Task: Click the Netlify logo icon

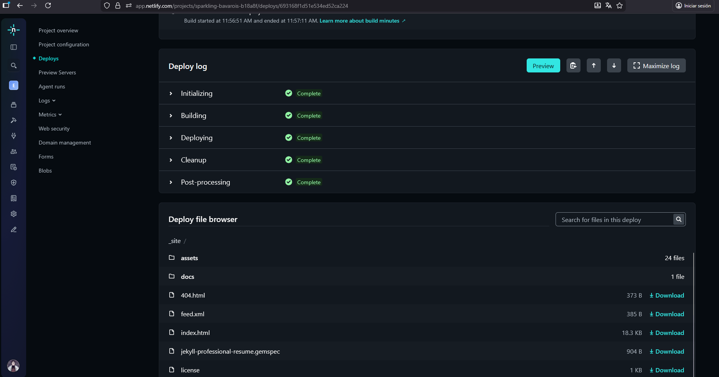Action: pos(13,30)
